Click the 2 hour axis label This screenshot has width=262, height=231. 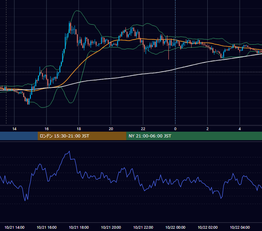208,129
